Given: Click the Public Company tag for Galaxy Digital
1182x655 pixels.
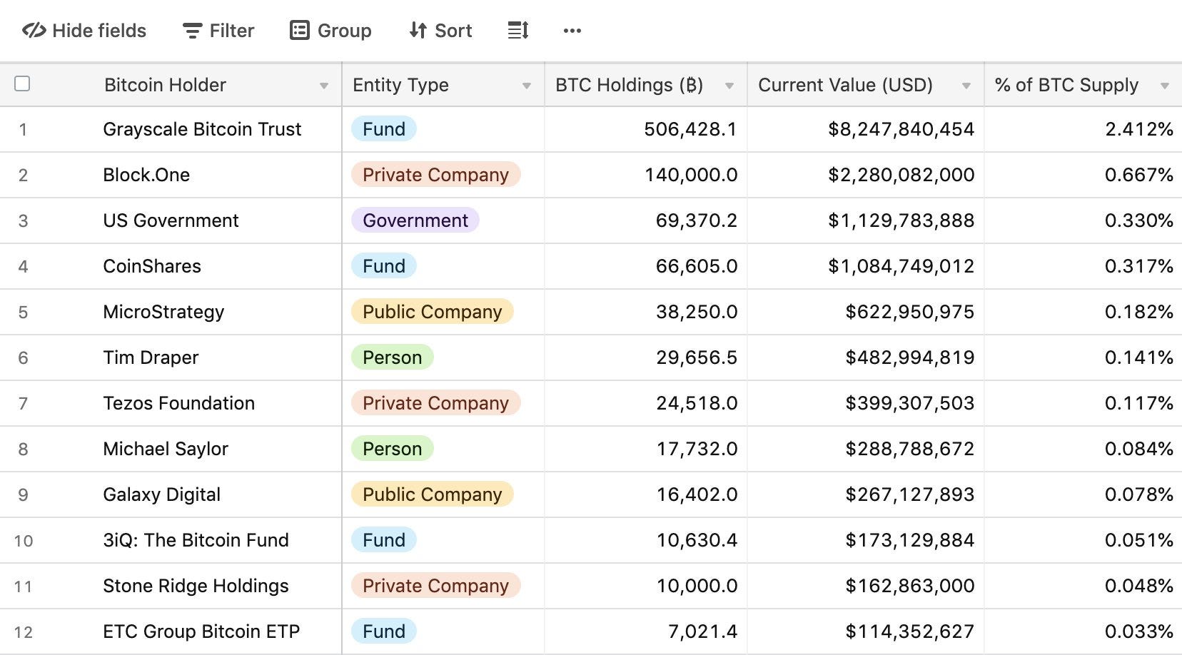Looking at the screenshot, I should [433, 494].
